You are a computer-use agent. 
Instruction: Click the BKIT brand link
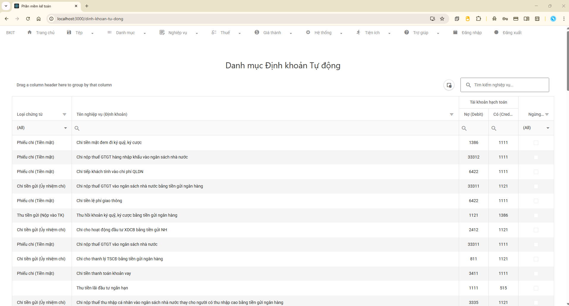pos(10,33)
